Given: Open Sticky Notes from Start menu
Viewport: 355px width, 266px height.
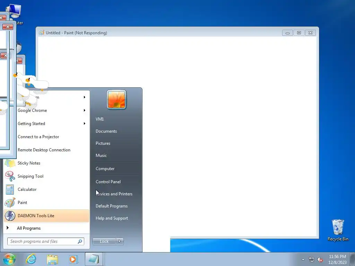Looking at the screenshot, I should pos(46,163).
